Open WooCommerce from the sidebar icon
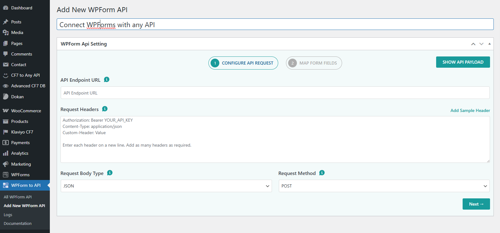Image resolution: width=500 pixels, height=233 pixels. (x=6, y=111)
